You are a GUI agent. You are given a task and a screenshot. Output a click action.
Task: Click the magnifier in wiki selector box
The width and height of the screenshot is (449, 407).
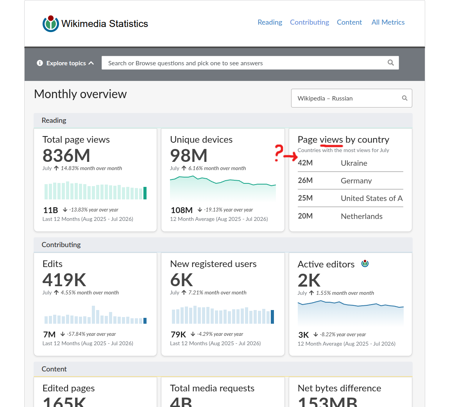tap(404, 98)
